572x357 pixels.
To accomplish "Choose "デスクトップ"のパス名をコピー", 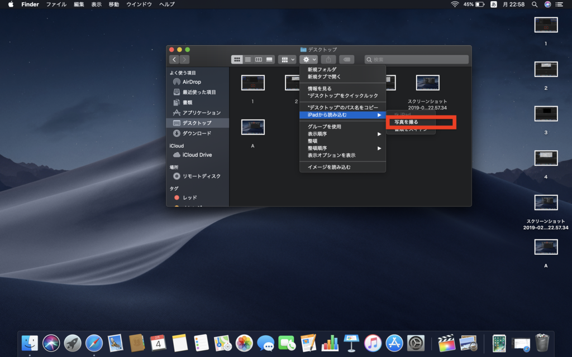I will click(342, 108).
